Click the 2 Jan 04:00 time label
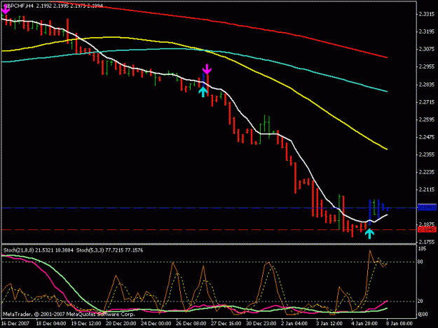 point(296,324)
